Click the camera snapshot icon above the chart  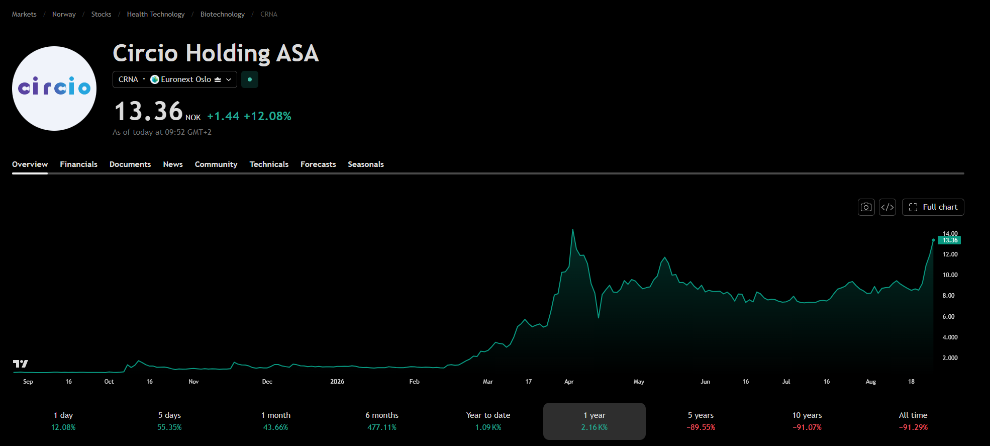(866, 207)
